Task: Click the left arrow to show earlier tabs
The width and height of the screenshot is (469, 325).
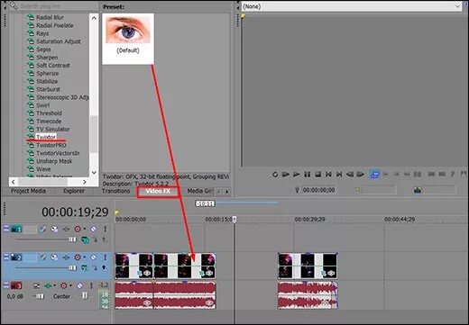Action: click(219, 191)
